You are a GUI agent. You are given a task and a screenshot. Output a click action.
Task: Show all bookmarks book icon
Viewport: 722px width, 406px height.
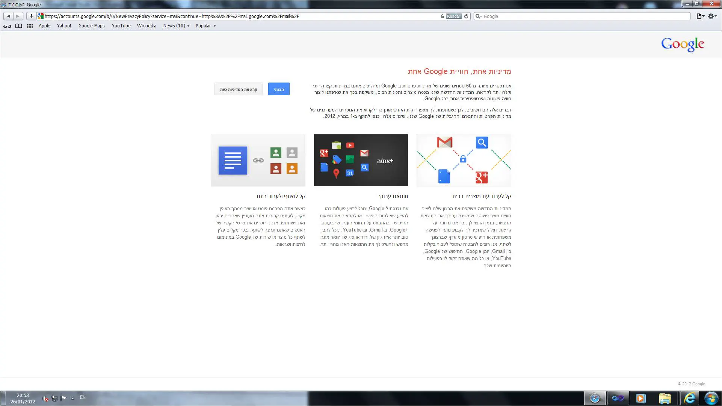point(18,26)
